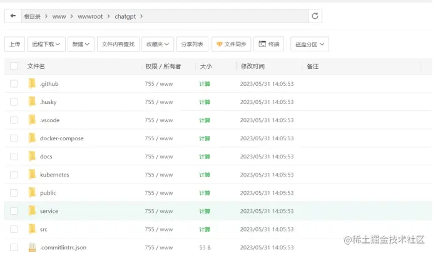This screenshot has width=433, height=253.
Task: Expand the 收藏夹 dropdown
Action: click(158, 44)
